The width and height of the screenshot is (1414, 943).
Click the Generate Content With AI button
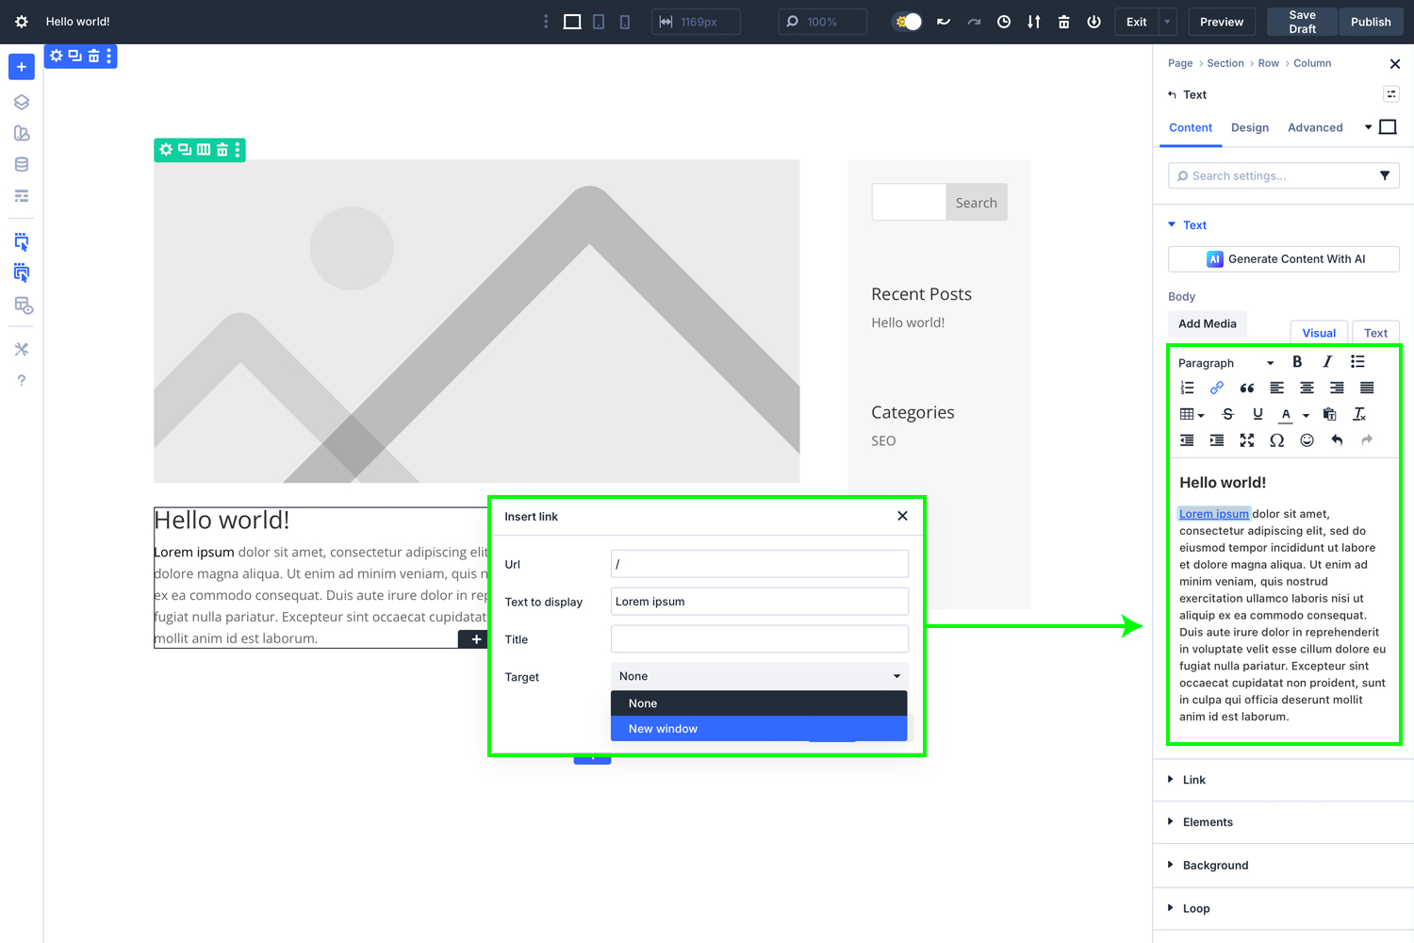1283,258
